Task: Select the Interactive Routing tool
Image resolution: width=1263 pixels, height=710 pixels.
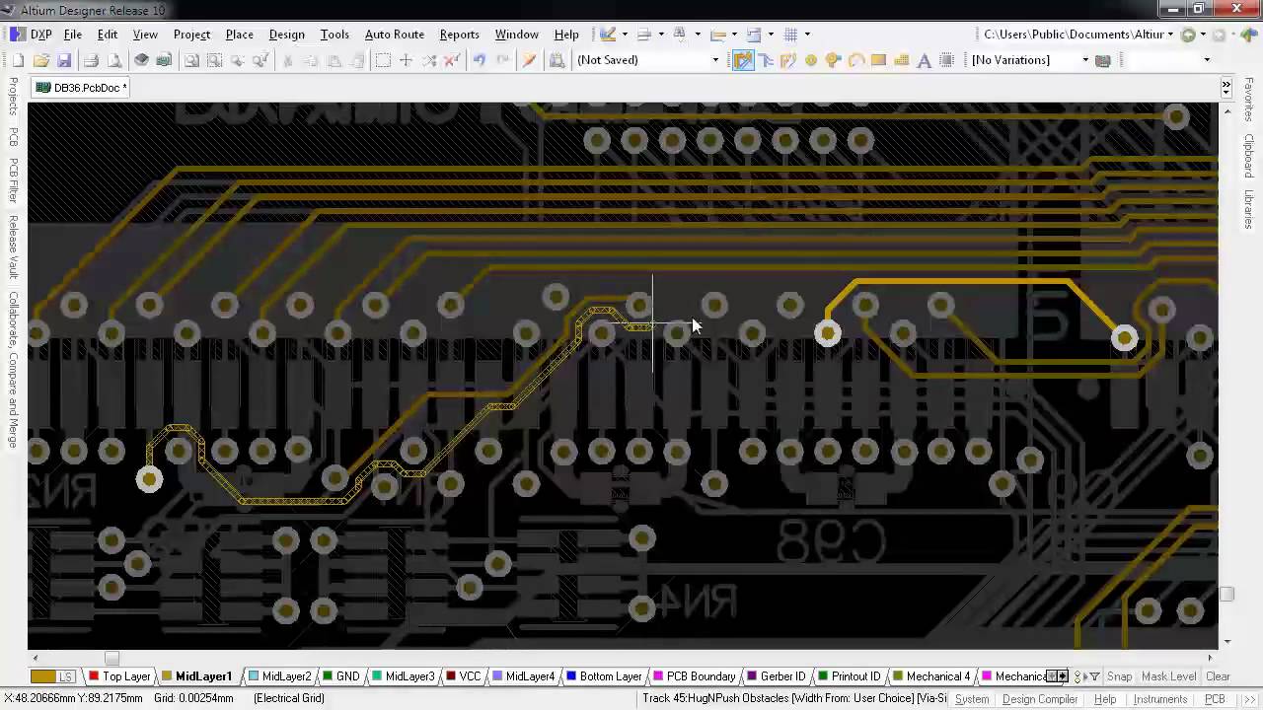Action: pyautogui.click(x=743, y=60)
